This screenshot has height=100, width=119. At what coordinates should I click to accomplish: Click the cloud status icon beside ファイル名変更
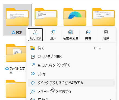point(7,69)
